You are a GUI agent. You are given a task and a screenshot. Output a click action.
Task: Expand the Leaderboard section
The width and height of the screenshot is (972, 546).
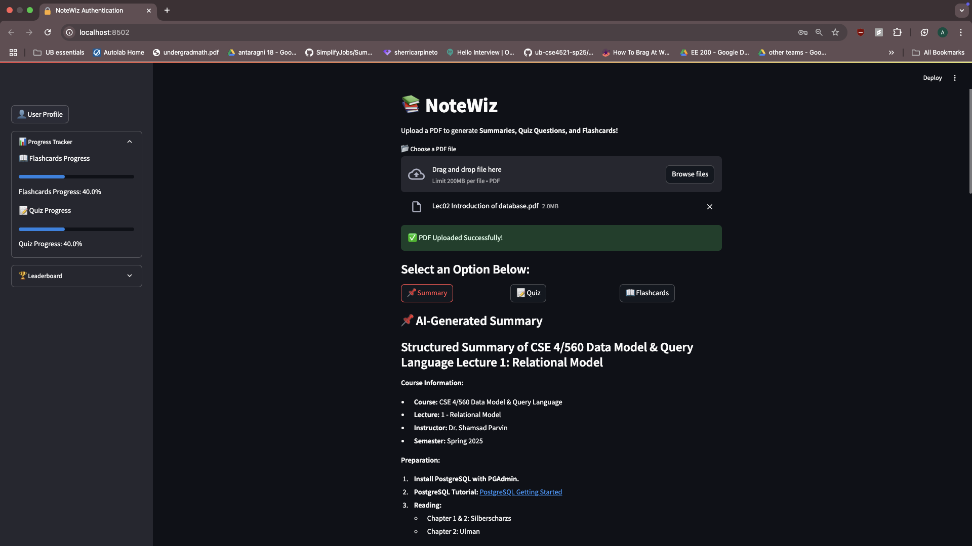[x=130, y=276]
